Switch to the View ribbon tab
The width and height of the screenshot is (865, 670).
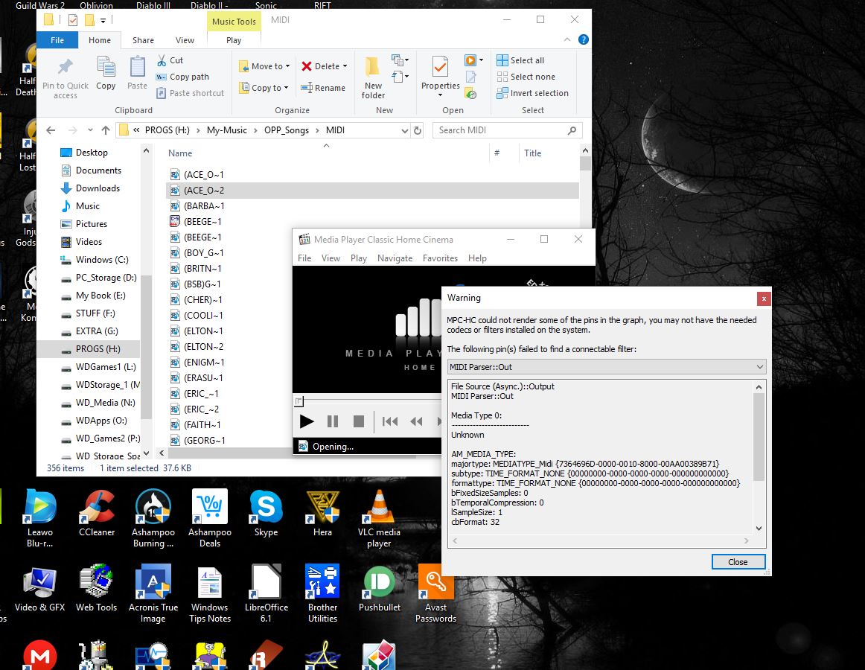(x=185, y=40)
